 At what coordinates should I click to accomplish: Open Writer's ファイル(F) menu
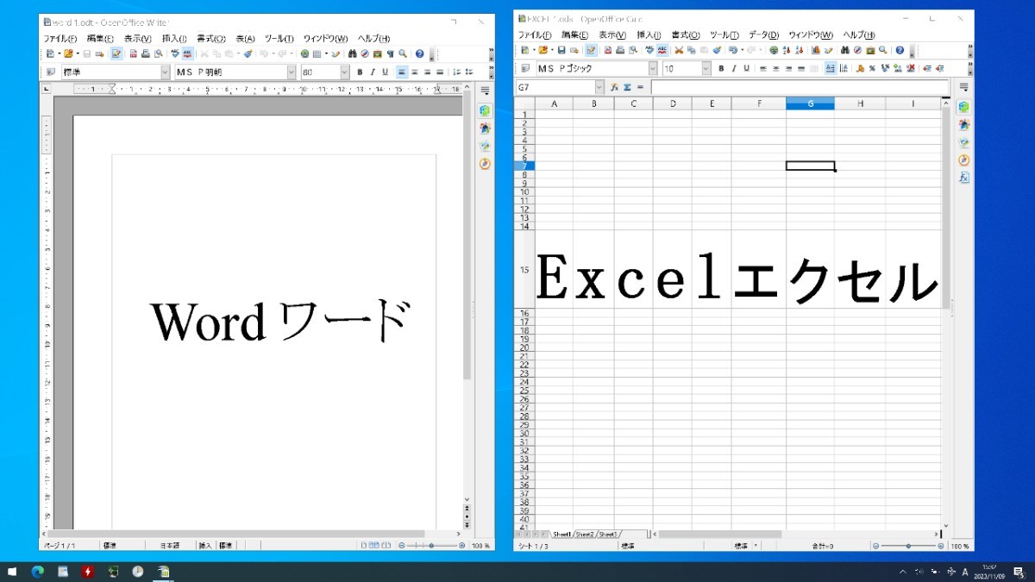point(60,39)
